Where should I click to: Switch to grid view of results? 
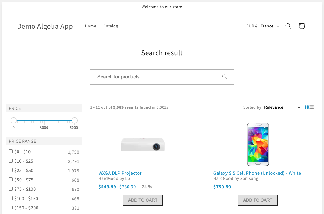point(306,107)
